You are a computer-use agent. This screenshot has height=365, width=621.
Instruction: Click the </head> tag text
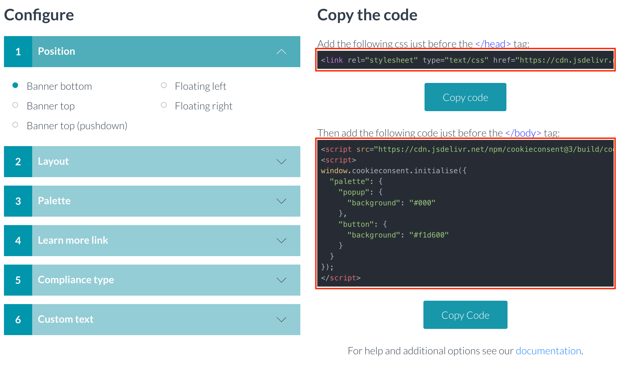tap(493, 44)
